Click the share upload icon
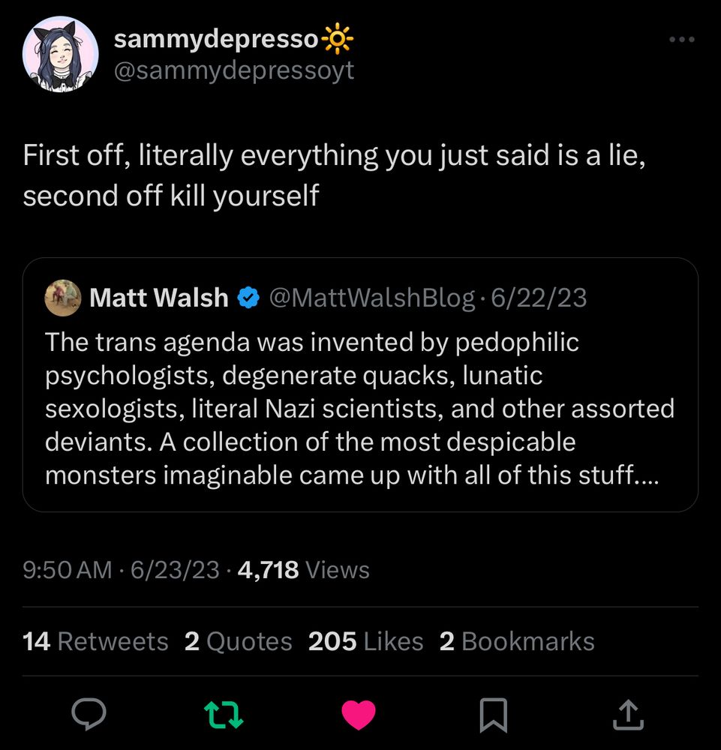This screenshot has width=721, height=750. tap(629, 715)
